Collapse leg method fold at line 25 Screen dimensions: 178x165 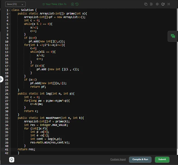pos(10,94)
